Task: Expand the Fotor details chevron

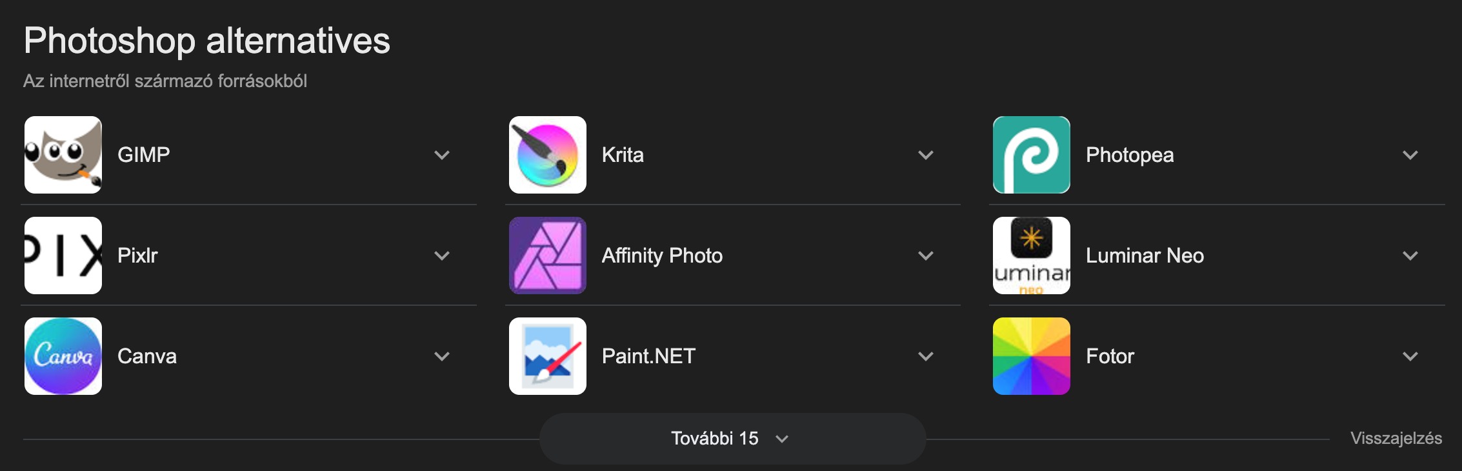Action: tap(1410, 356)
